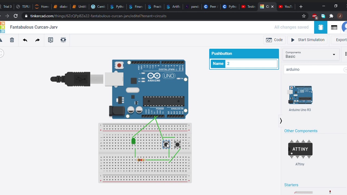Reload the browser page

[x=16, y=16]
